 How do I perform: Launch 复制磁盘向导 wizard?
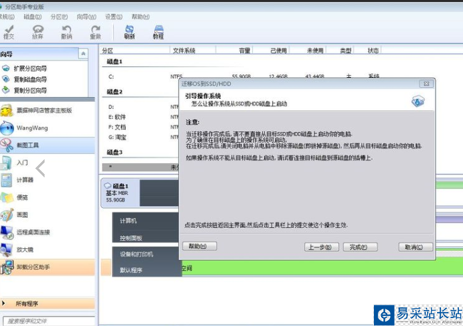click(30, 79)
